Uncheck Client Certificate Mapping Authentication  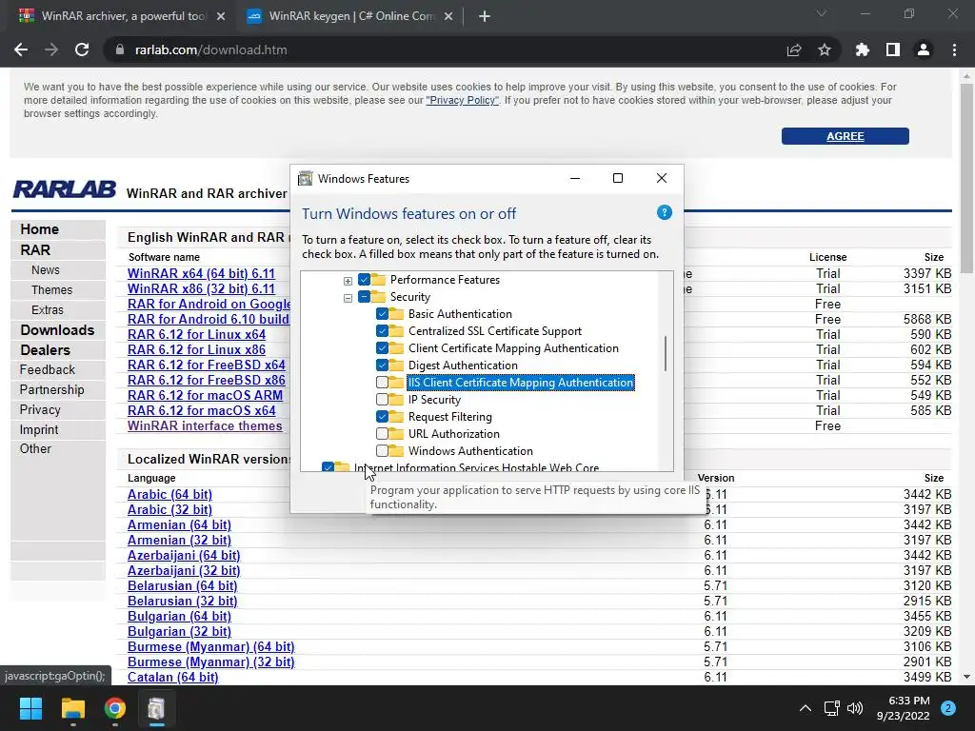[383, 348]
